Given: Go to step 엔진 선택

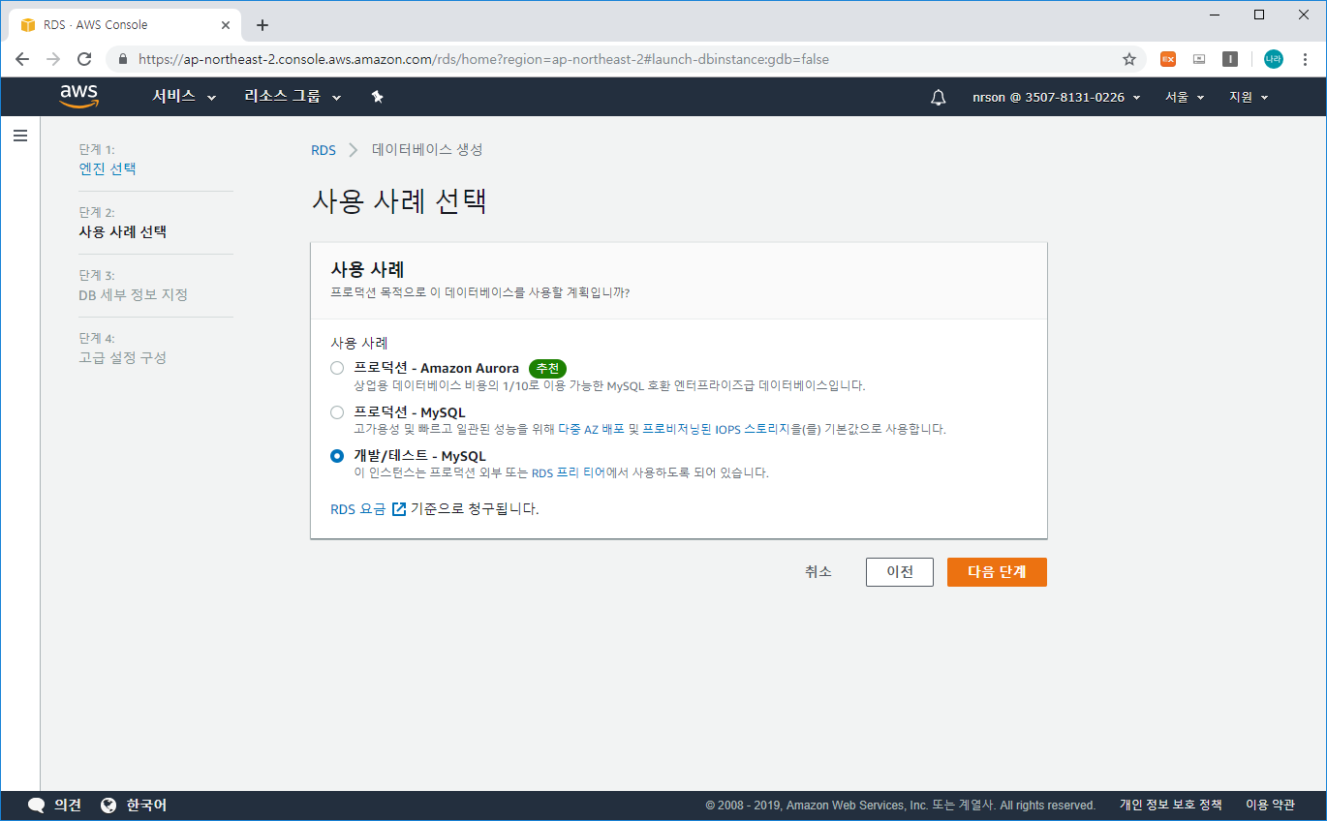Looking at the screenshot, I should pyautogui.click(x=108, y=168).
